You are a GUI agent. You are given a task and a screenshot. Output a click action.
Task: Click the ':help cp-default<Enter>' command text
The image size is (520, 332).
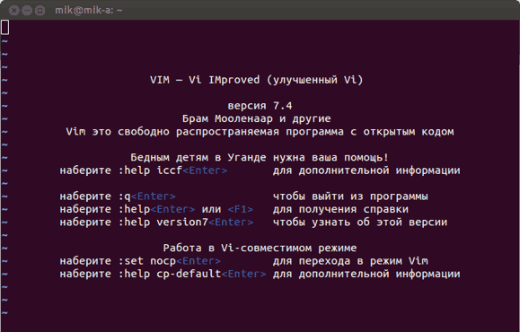(x=192, y=274)
